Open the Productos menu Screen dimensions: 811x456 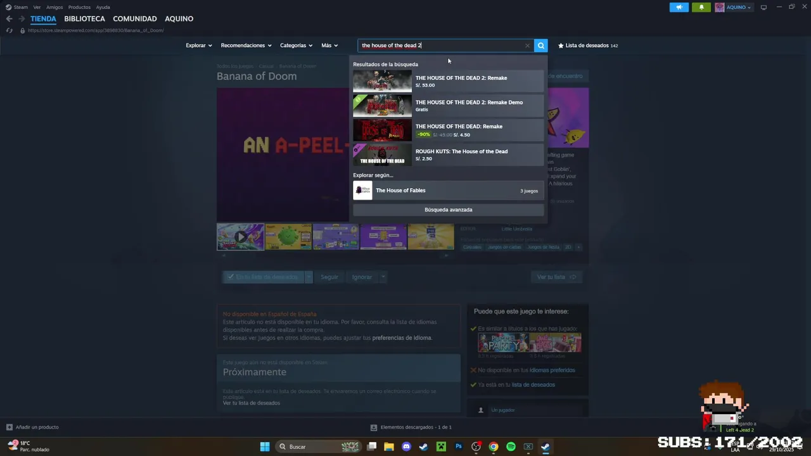click(x=79, y=7)
